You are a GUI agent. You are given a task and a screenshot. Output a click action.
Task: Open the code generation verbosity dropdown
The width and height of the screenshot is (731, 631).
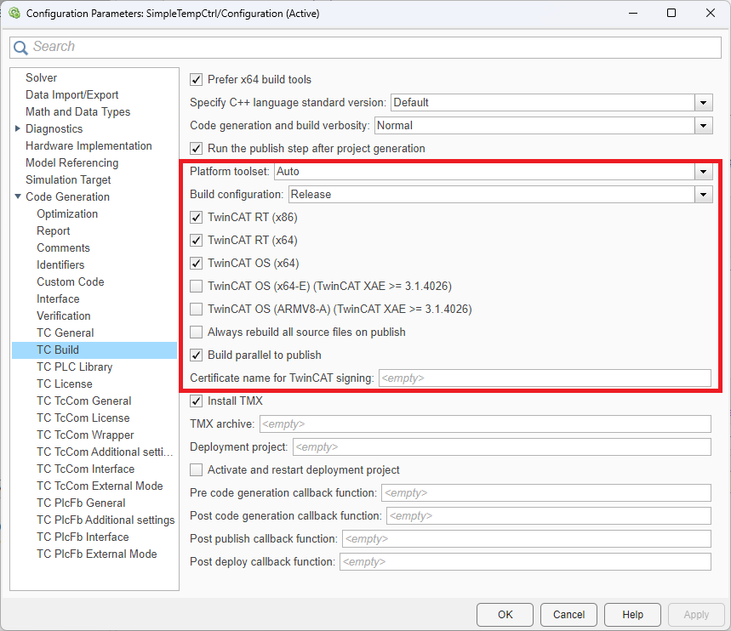tap(704, 125)
